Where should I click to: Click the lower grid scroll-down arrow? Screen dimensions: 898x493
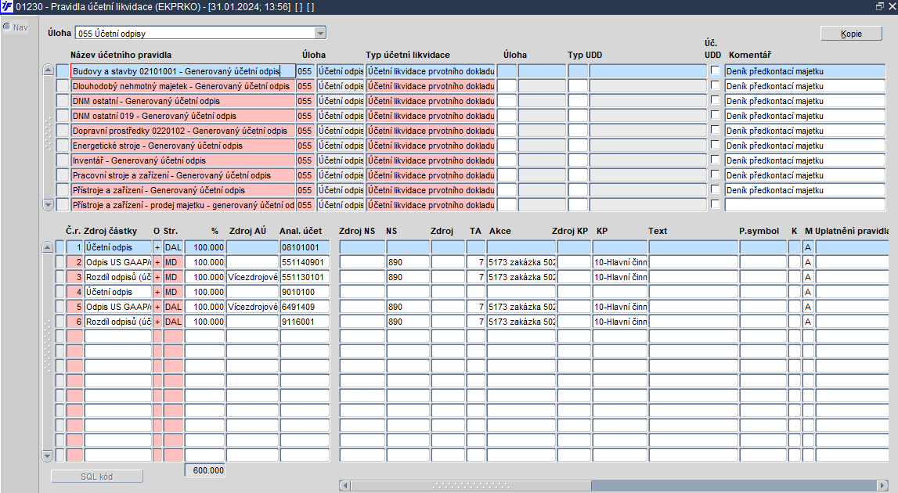click(x=48, y=455)
